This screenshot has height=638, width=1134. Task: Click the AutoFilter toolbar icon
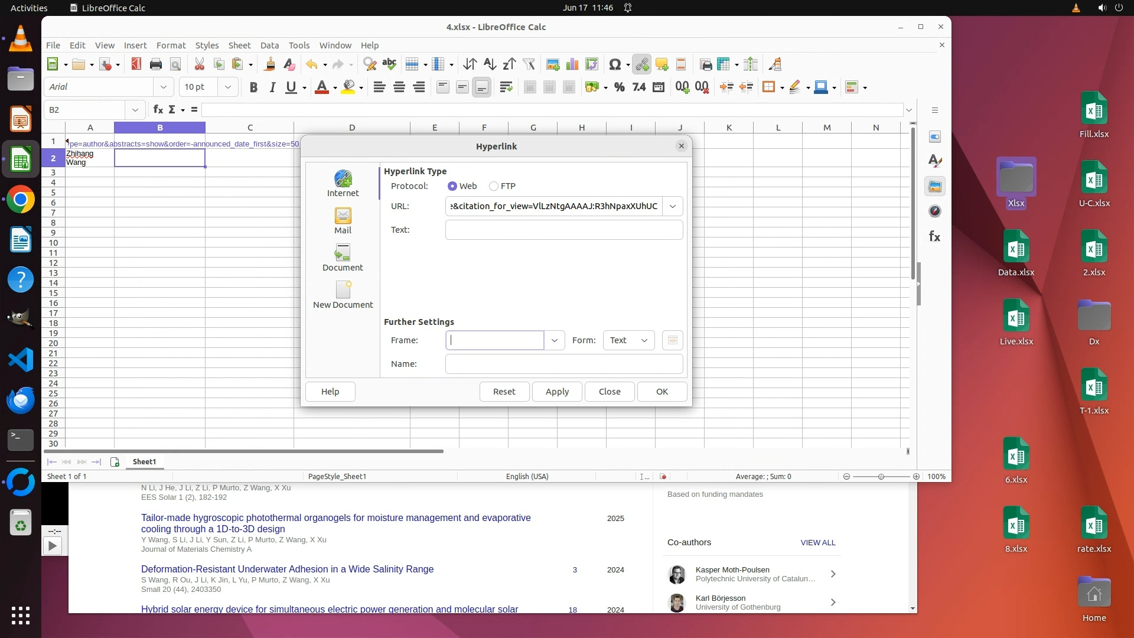click(x=529, y=64)
